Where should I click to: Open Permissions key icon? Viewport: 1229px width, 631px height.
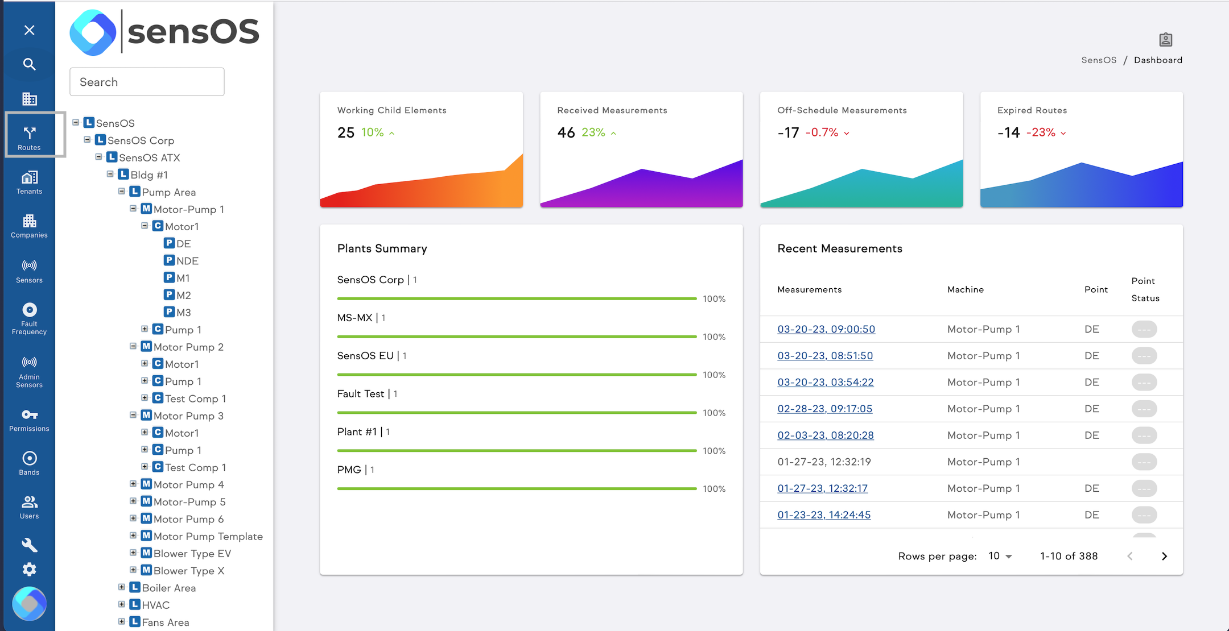[30, 420]
